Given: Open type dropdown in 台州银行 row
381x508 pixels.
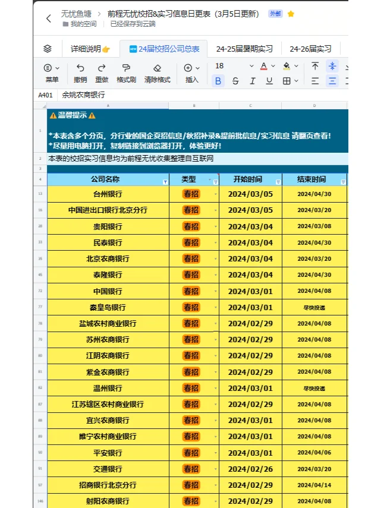Looking at the screenshot, I should (x=215, y=194).
